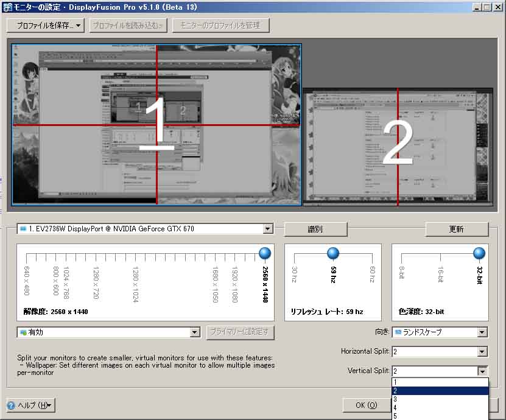Open the Horizontal Split dropdown
Image resolution: width=506 pixels, height=420 pixels.
click(482, 352)
